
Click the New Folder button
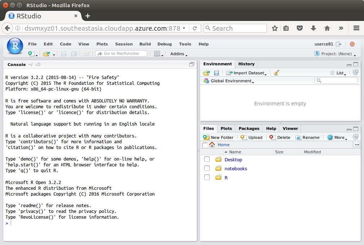coord(218,137)
